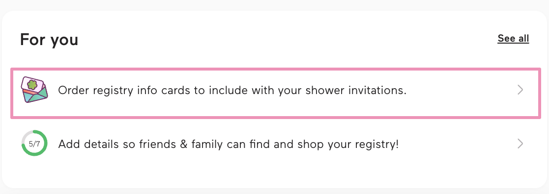Select the pink highlighted registry info cards row

click(276, 93)
